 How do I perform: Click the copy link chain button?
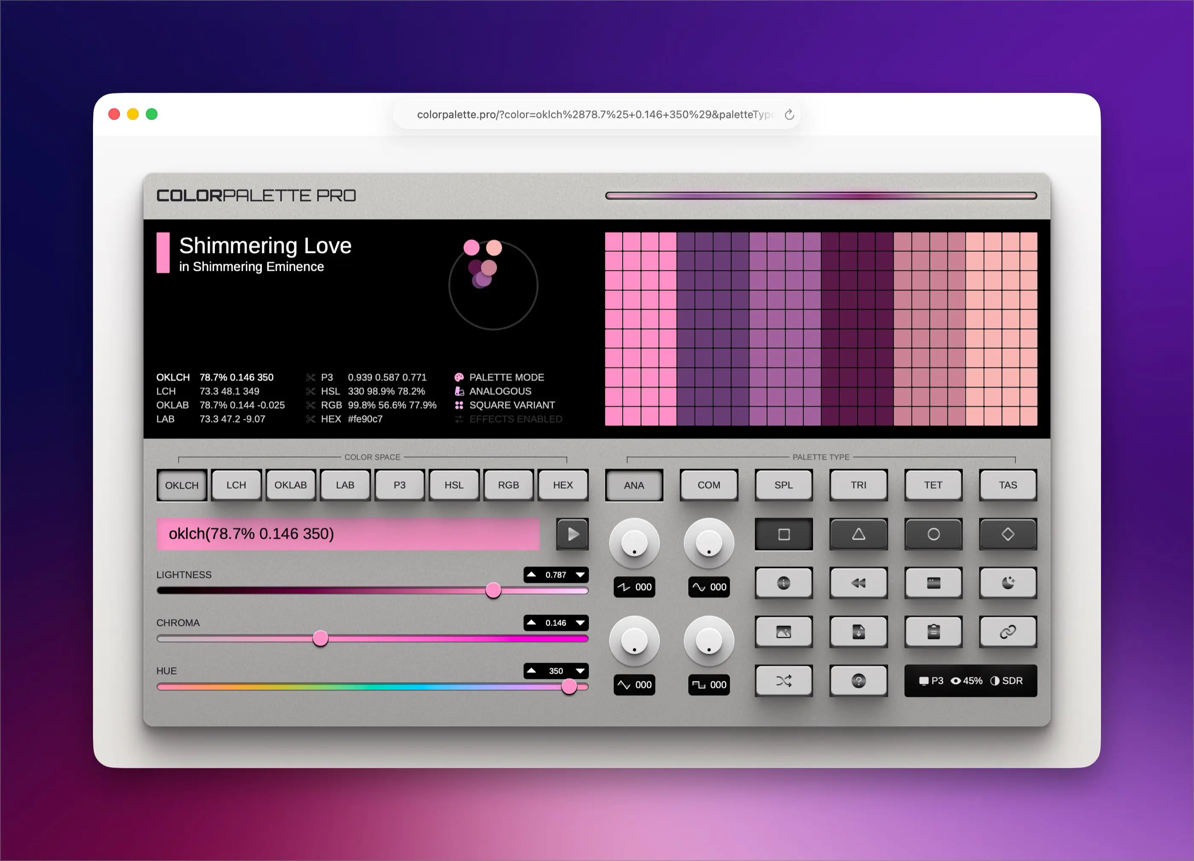pos(1008,632)
